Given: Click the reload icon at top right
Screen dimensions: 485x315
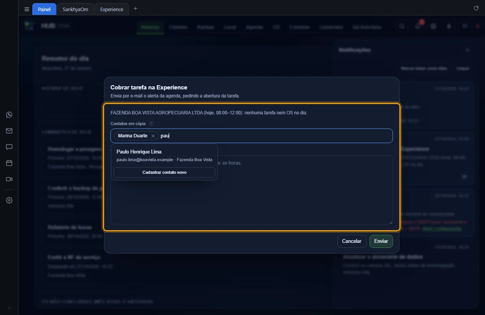Looking at the screenshot, I should (x=476, y=8).
